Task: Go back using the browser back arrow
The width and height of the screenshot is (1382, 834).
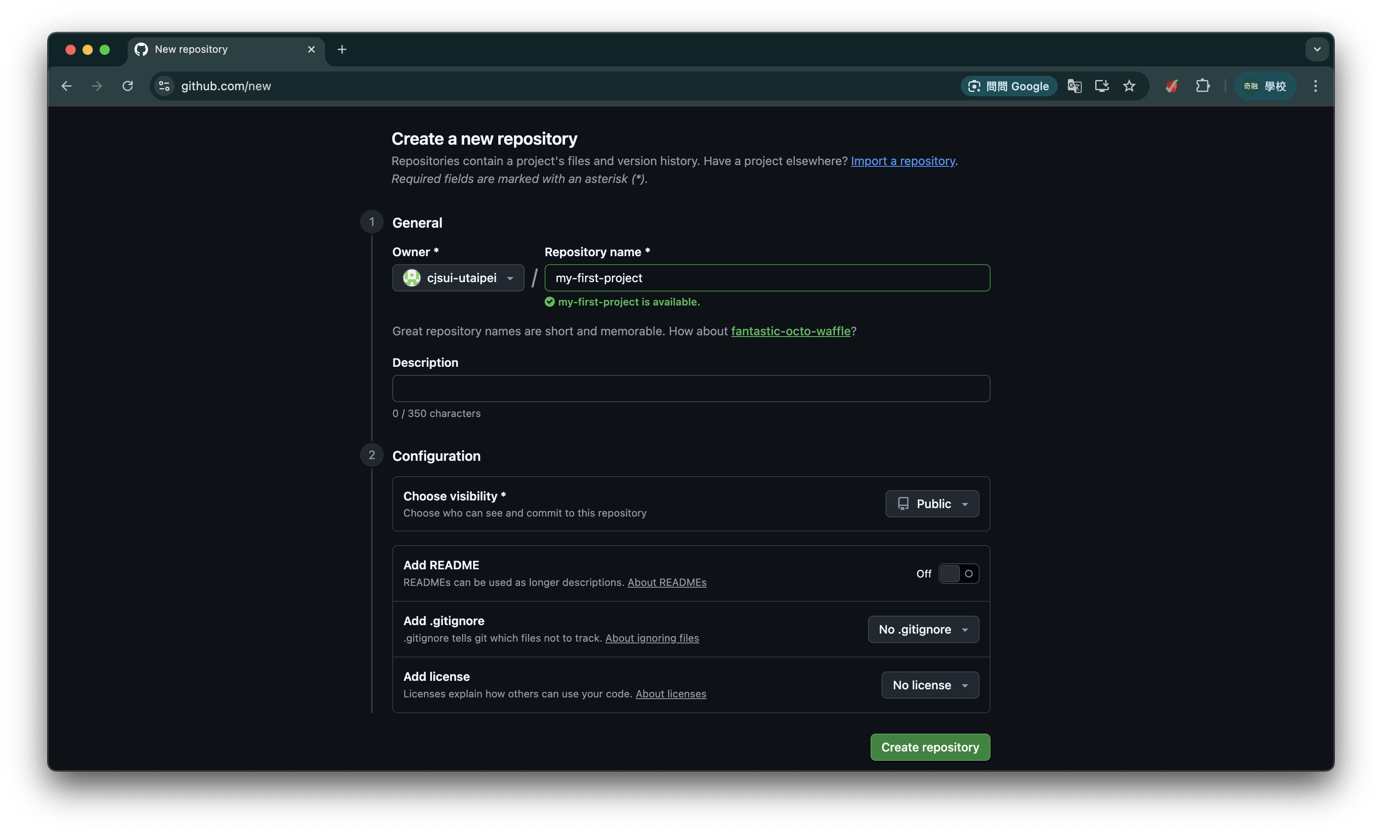Action: [x=66, y=86]
